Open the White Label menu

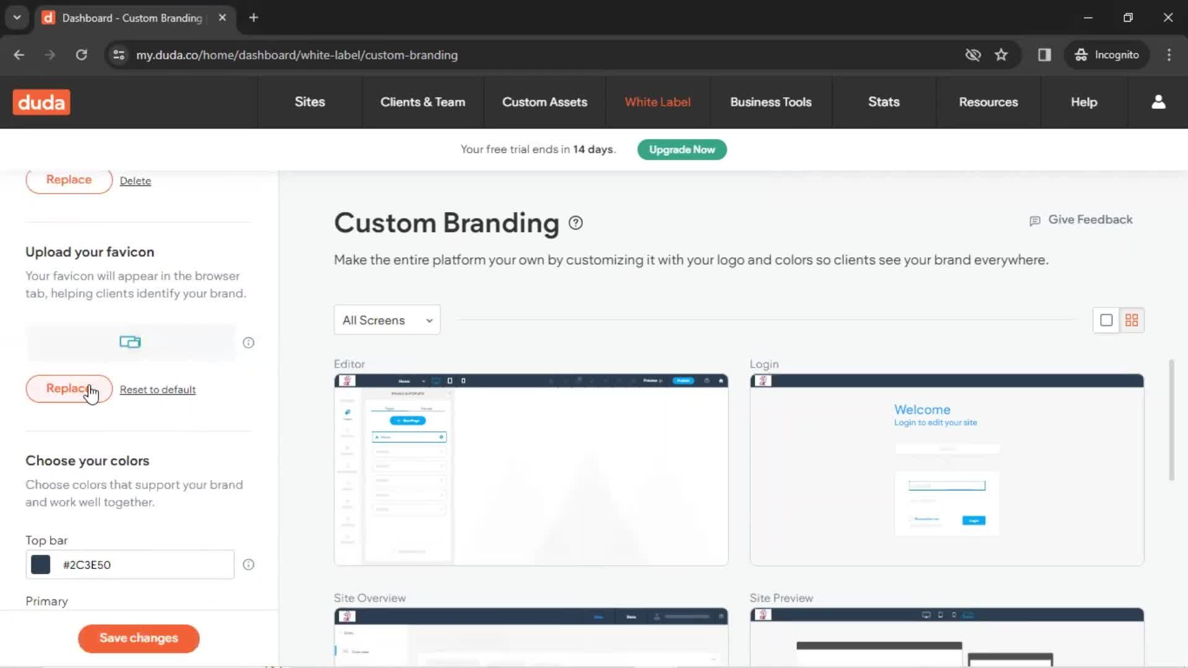[658, 102]
